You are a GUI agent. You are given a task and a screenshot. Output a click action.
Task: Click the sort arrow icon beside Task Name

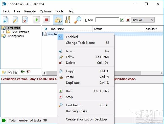(46, 29)
